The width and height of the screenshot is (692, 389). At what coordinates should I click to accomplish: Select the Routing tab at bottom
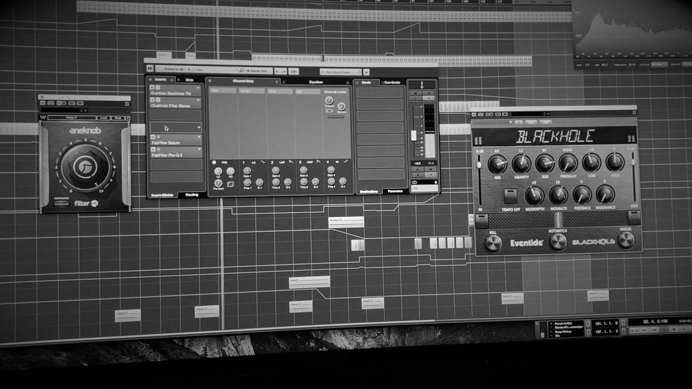192,195
